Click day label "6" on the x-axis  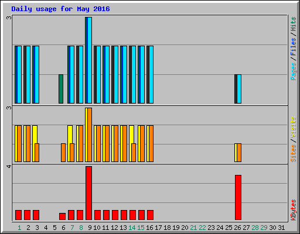[x=63, y=228]
